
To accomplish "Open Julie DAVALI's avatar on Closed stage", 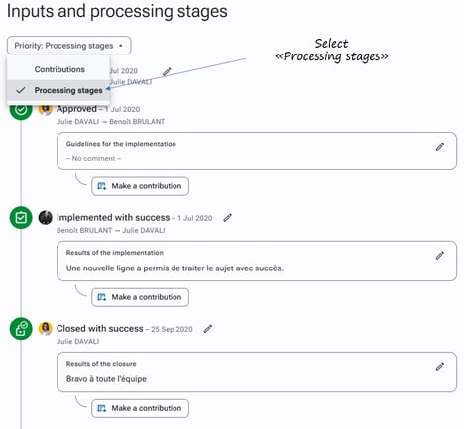I will 46,329.
